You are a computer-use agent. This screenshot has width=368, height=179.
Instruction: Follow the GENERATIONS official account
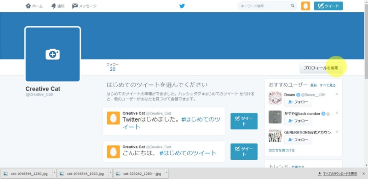point(298,140)
